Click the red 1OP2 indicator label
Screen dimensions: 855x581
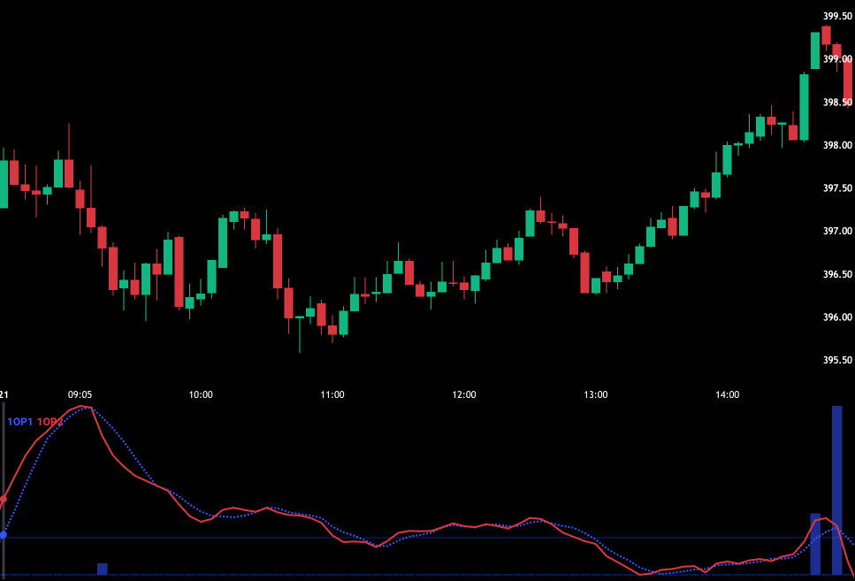[x=50, y=422]
